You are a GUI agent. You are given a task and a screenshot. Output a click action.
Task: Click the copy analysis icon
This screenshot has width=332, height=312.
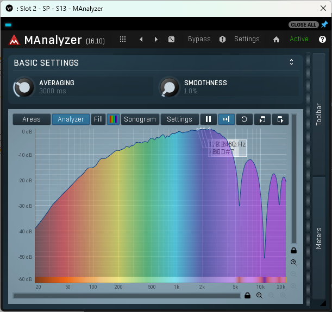(x=262, y=119)
